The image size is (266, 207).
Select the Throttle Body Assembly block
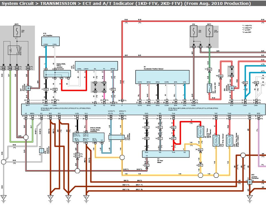point(89,137)
